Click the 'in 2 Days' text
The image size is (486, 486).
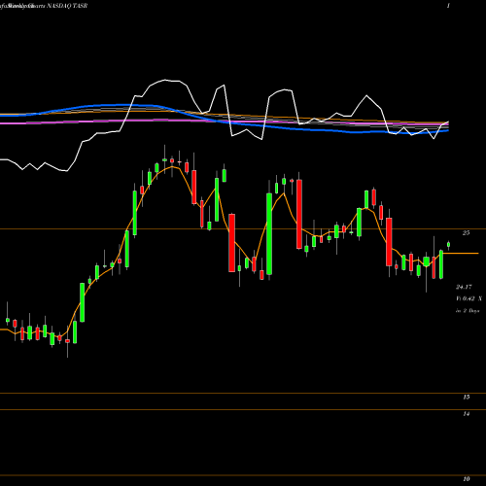[468, 310]
